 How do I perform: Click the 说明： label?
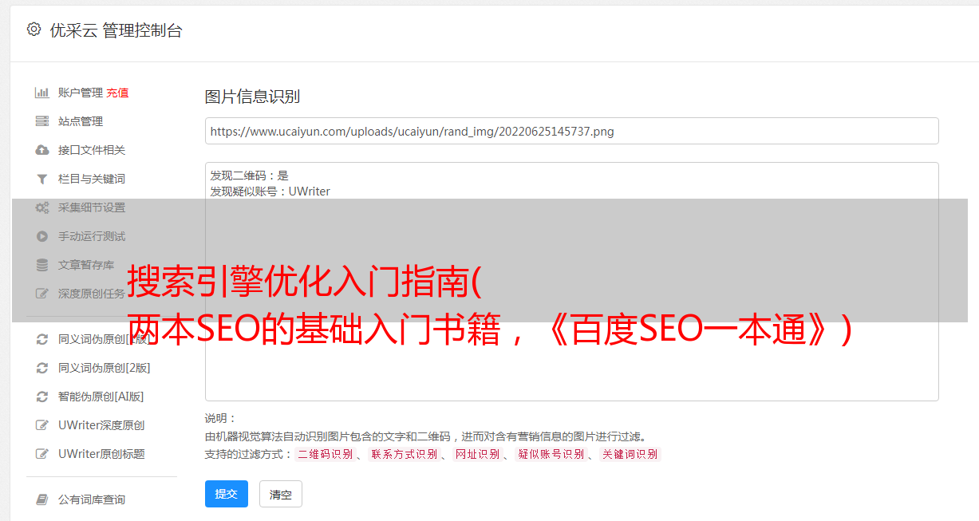[x=220, y=418]
